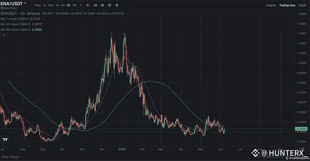
Task: Click the 1.0000 price axis label
Action: point(302,63)
